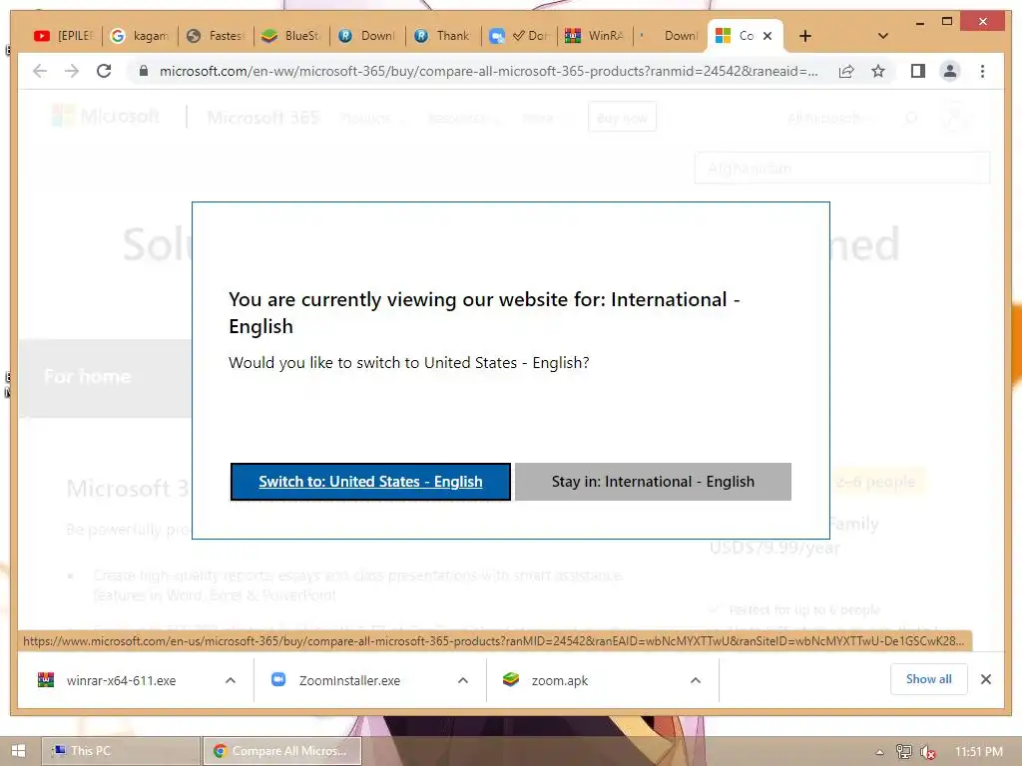This screenshot has width=1022, height=766.
Task: Switch to first Downl tab
Action: (367, 36)
